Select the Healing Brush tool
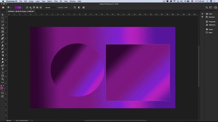 tap(2, 38)
